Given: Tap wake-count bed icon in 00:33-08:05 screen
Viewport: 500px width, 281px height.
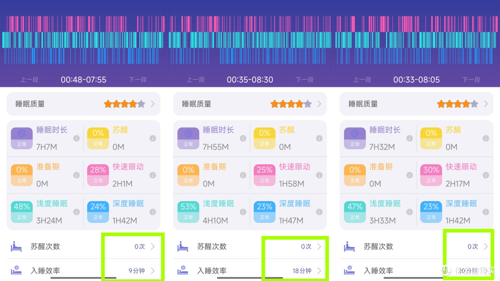Looking at the screenshot, I should [350, 246].
